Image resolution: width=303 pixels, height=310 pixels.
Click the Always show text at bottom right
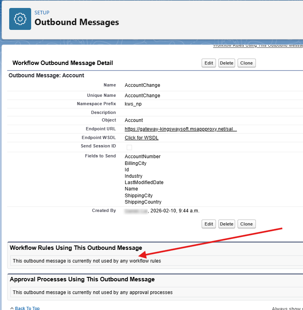tap(287, 308)
